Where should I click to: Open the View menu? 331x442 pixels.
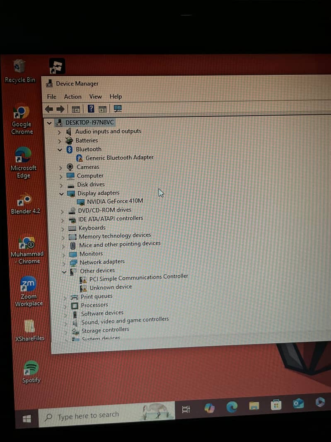tap(96, 97)
